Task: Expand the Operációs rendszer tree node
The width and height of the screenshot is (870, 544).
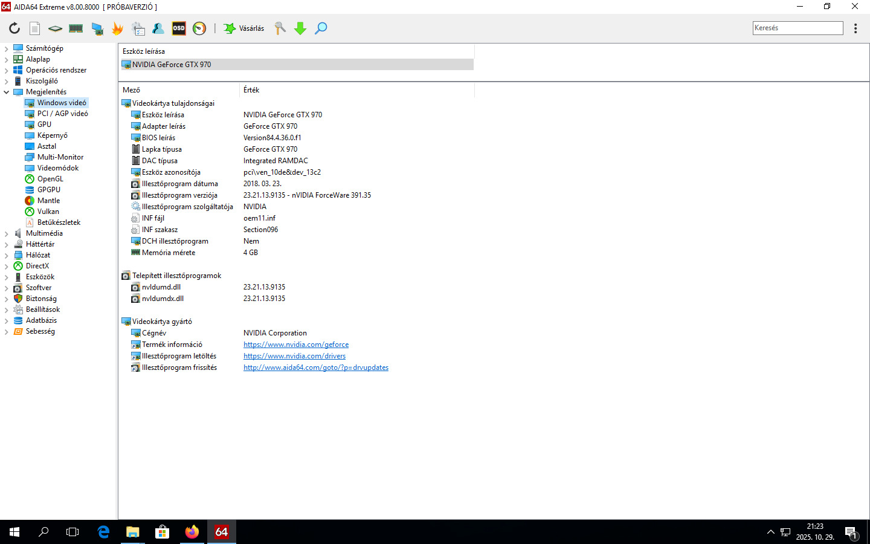Action: [7, 70]
